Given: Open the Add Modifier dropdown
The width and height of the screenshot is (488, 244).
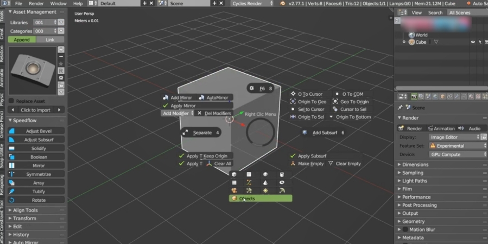Looking at the screenshot, I should (x=178, y=114).
